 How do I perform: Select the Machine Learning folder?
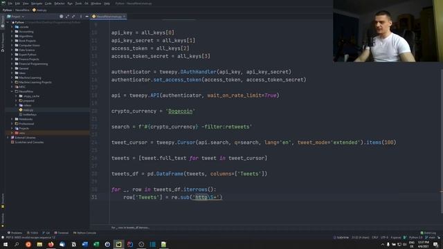tap(30, 77)
